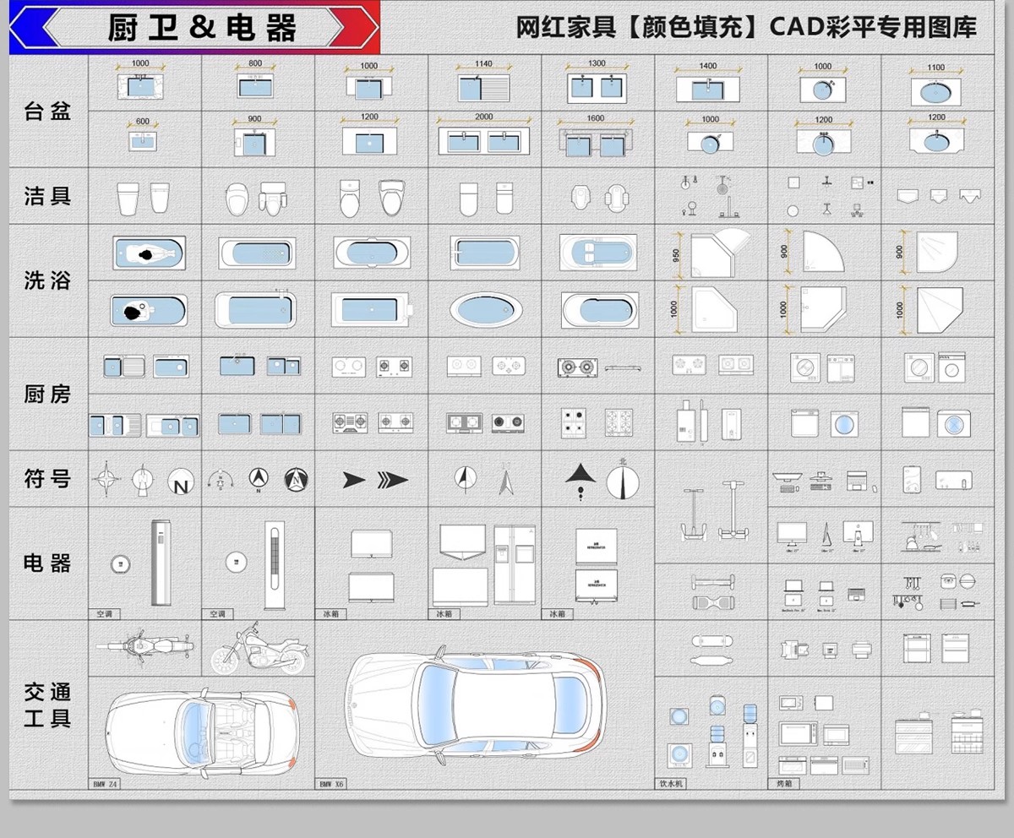Screen dimensions: 1014x838
Task: Select the 1300 double basin block
Action: (x=596, y=87)
